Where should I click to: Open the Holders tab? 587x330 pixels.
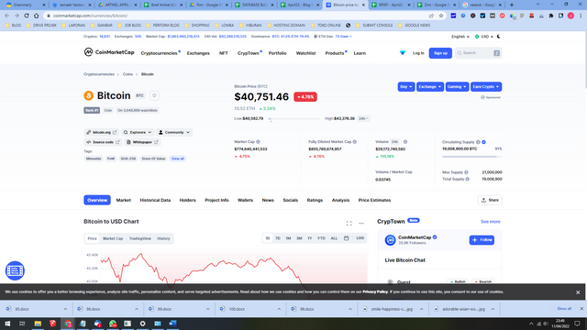click(x=187, y=200)
